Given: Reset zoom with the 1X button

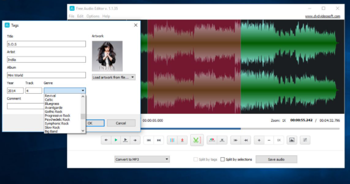Looking at the screenshot, I should click(x=279, y=140).
